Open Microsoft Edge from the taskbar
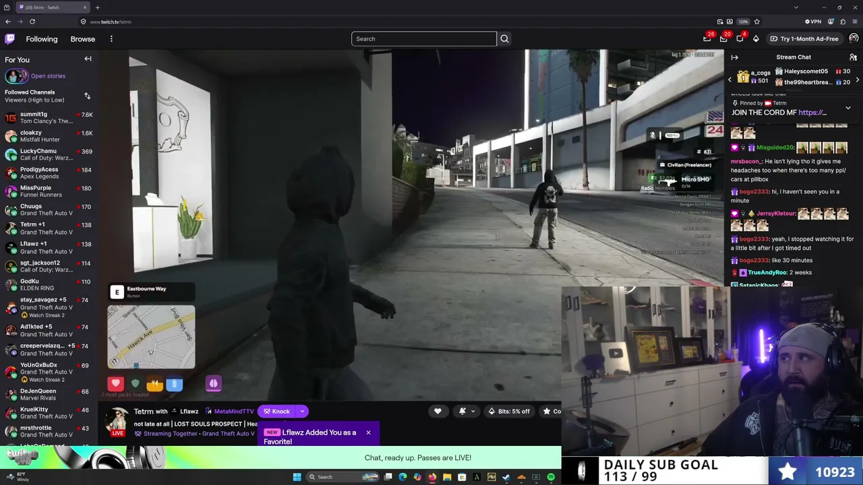Viewport: 863px width, 485px height. (403, 477)
